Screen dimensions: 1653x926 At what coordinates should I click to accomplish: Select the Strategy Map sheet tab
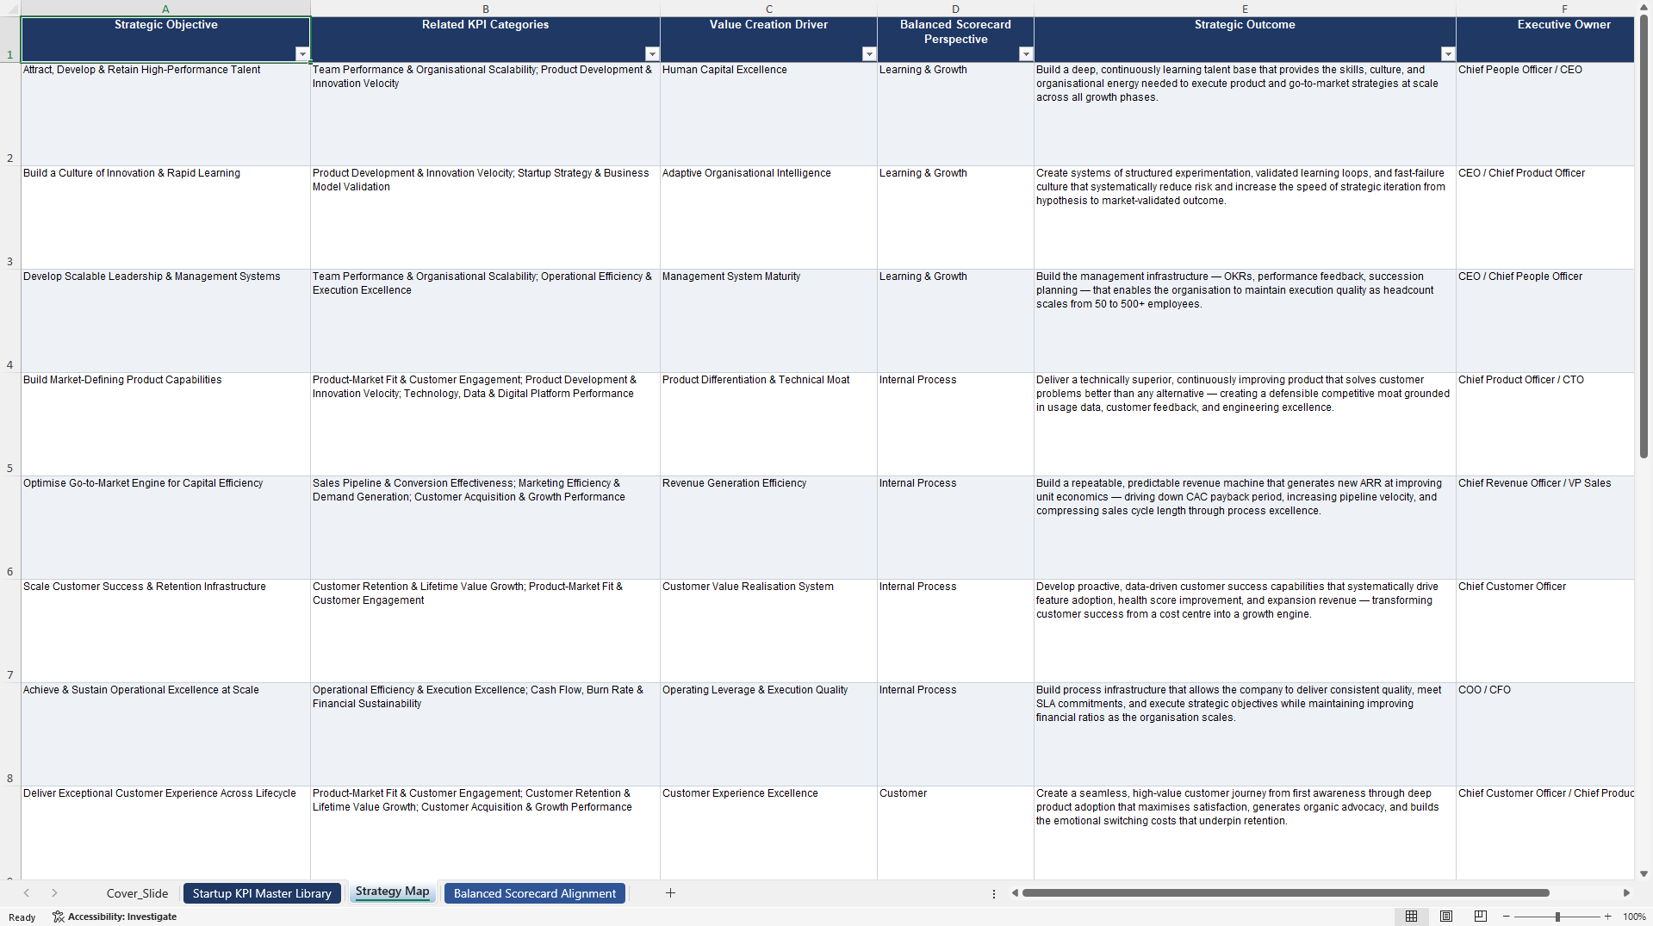(392, 892)
